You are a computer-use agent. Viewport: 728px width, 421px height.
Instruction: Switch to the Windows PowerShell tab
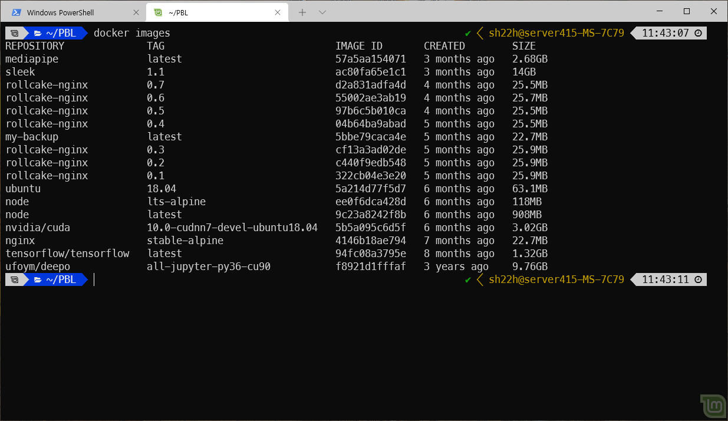pyautogui.click(x=75, y=12)
